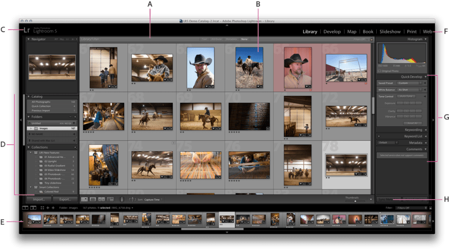Open the Slideshow module
The image size is (449, 251).
pos(390,32)
